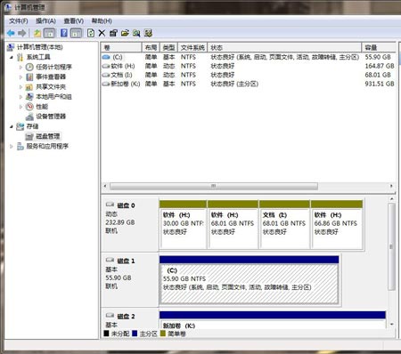Click the Open folder toolbar icon

[x=125, y=33]
